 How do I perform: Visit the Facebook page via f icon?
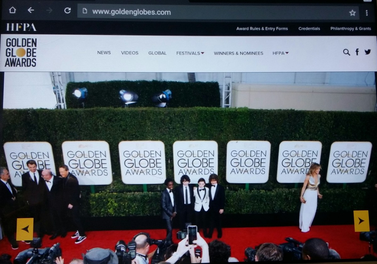tap(357, 52)
